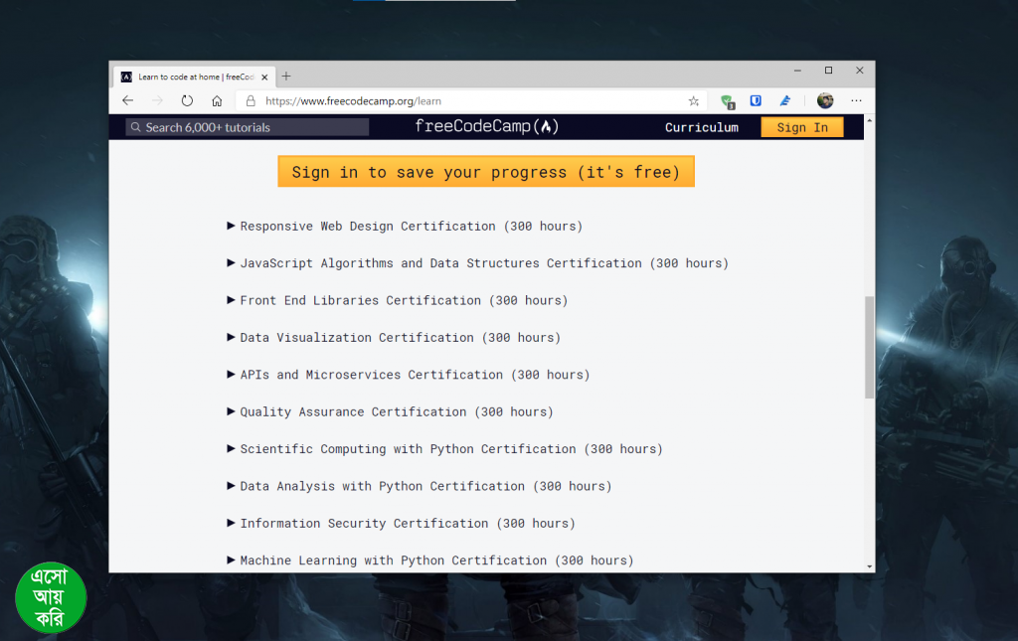Click the user profile avatar icon
Screen dimensions: 1018x641
(825, 100)
